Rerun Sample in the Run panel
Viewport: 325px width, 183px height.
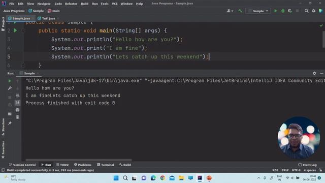pos(10,81)
